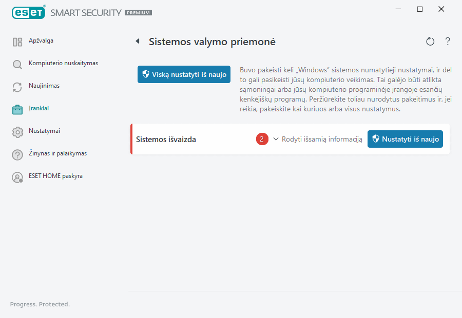Click the Įrankiai toolbox icon
462x318 pixels.
(x=17, y=109)
